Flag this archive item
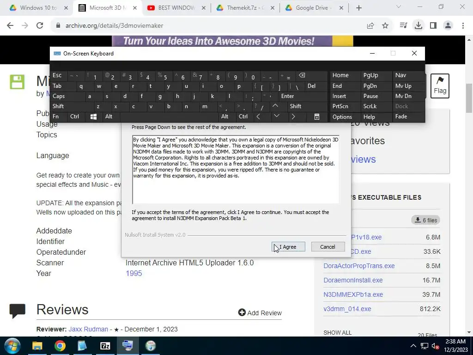The image size is (473, 355). [440, 86]
